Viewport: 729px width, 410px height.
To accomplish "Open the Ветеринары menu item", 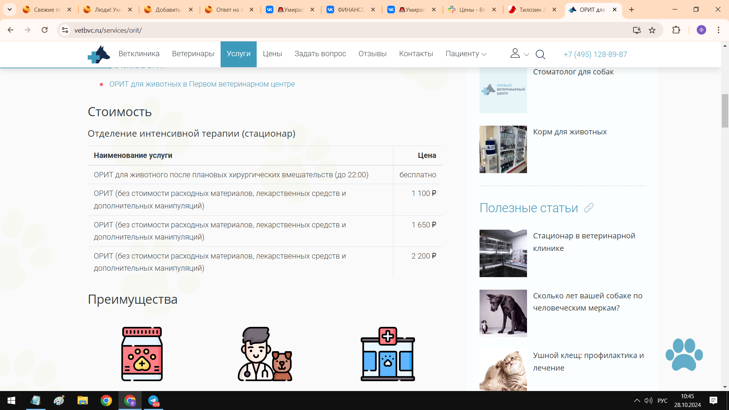I will click(x=193, y=54).
